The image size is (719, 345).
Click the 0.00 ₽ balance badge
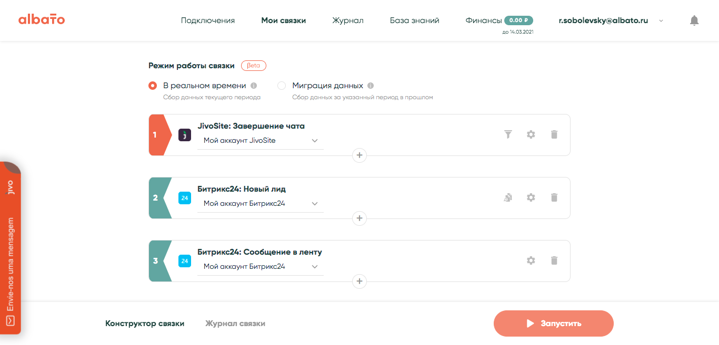[518, 20]
